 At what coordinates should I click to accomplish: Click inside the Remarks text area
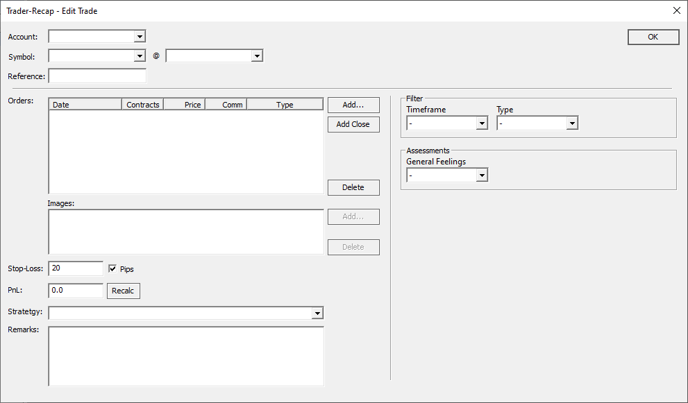point(185,356)
